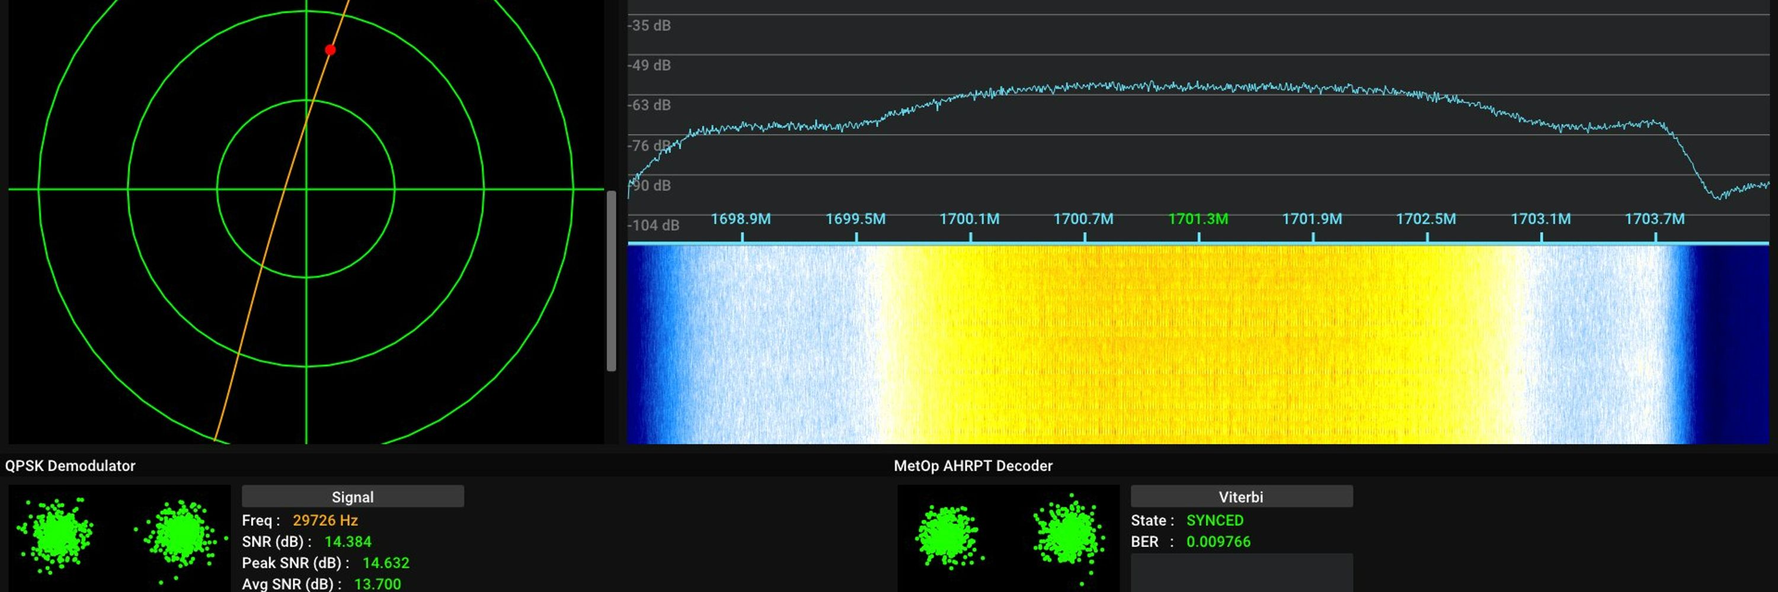
Task: Click the SYNCED state indicator
Action: tap(1215, 520)
